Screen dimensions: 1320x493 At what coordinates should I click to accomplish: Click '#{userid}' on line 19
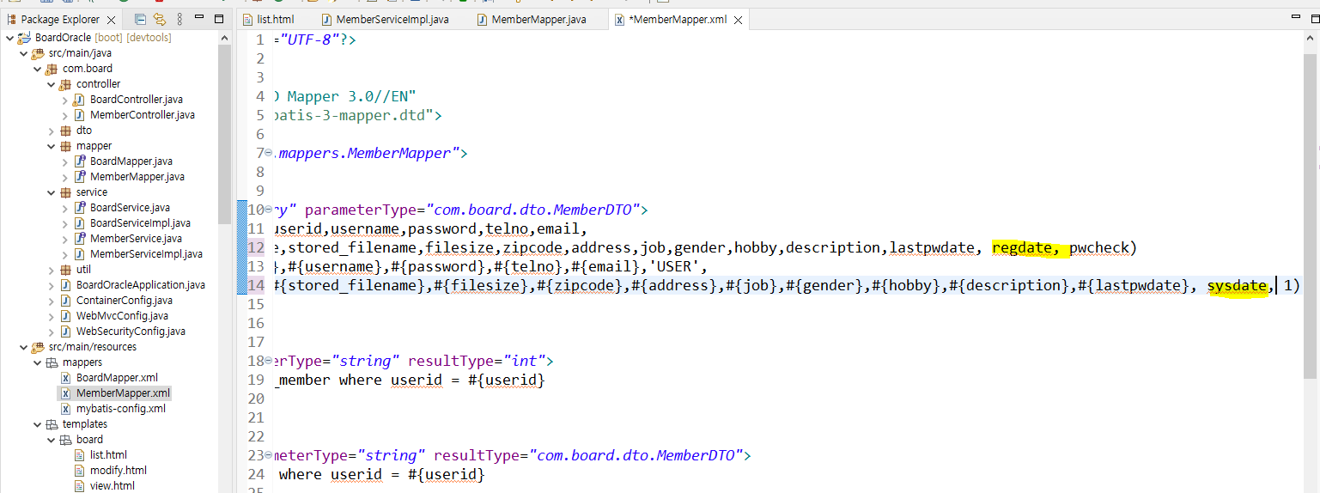507,380
